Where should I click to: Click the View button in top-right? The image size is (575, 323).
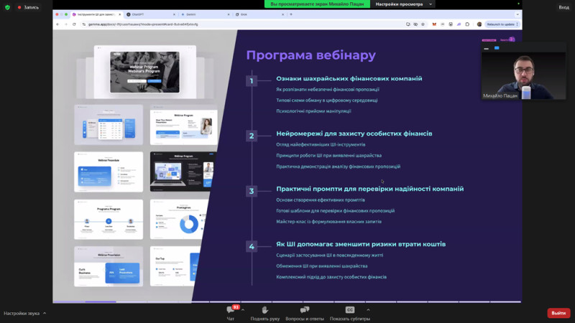[563, 7]
